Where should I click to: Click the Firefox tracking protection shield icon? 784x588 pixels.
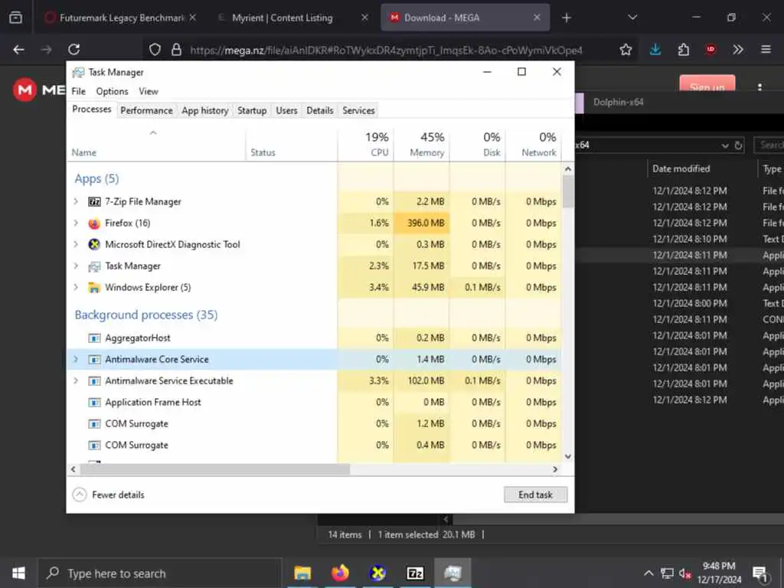pos(155,50)
